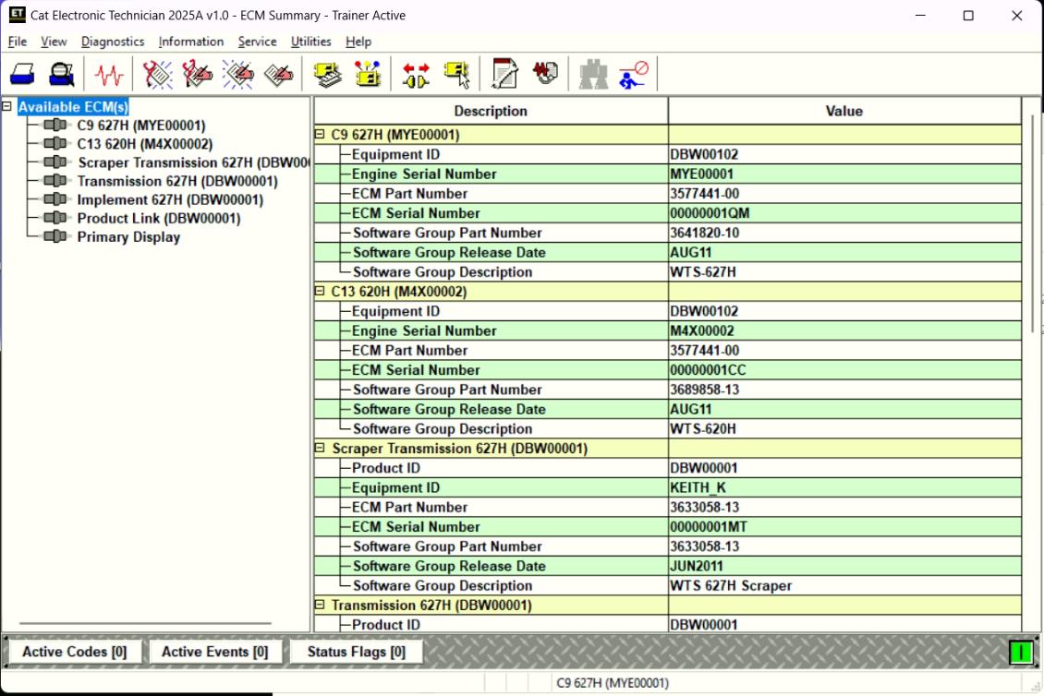This screenshot has width=1044, height=696.
Task: Open the View menu
Action: click(54, 42)
